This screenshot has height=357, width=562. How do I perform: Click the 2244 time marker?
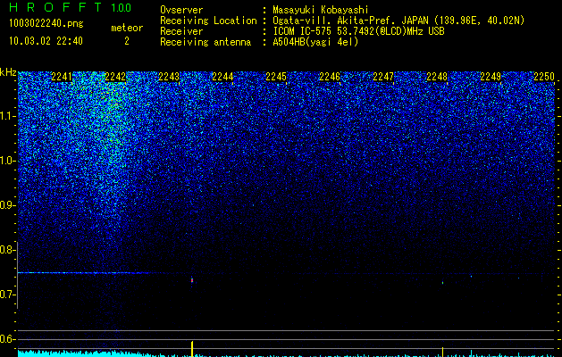[222, 77]
